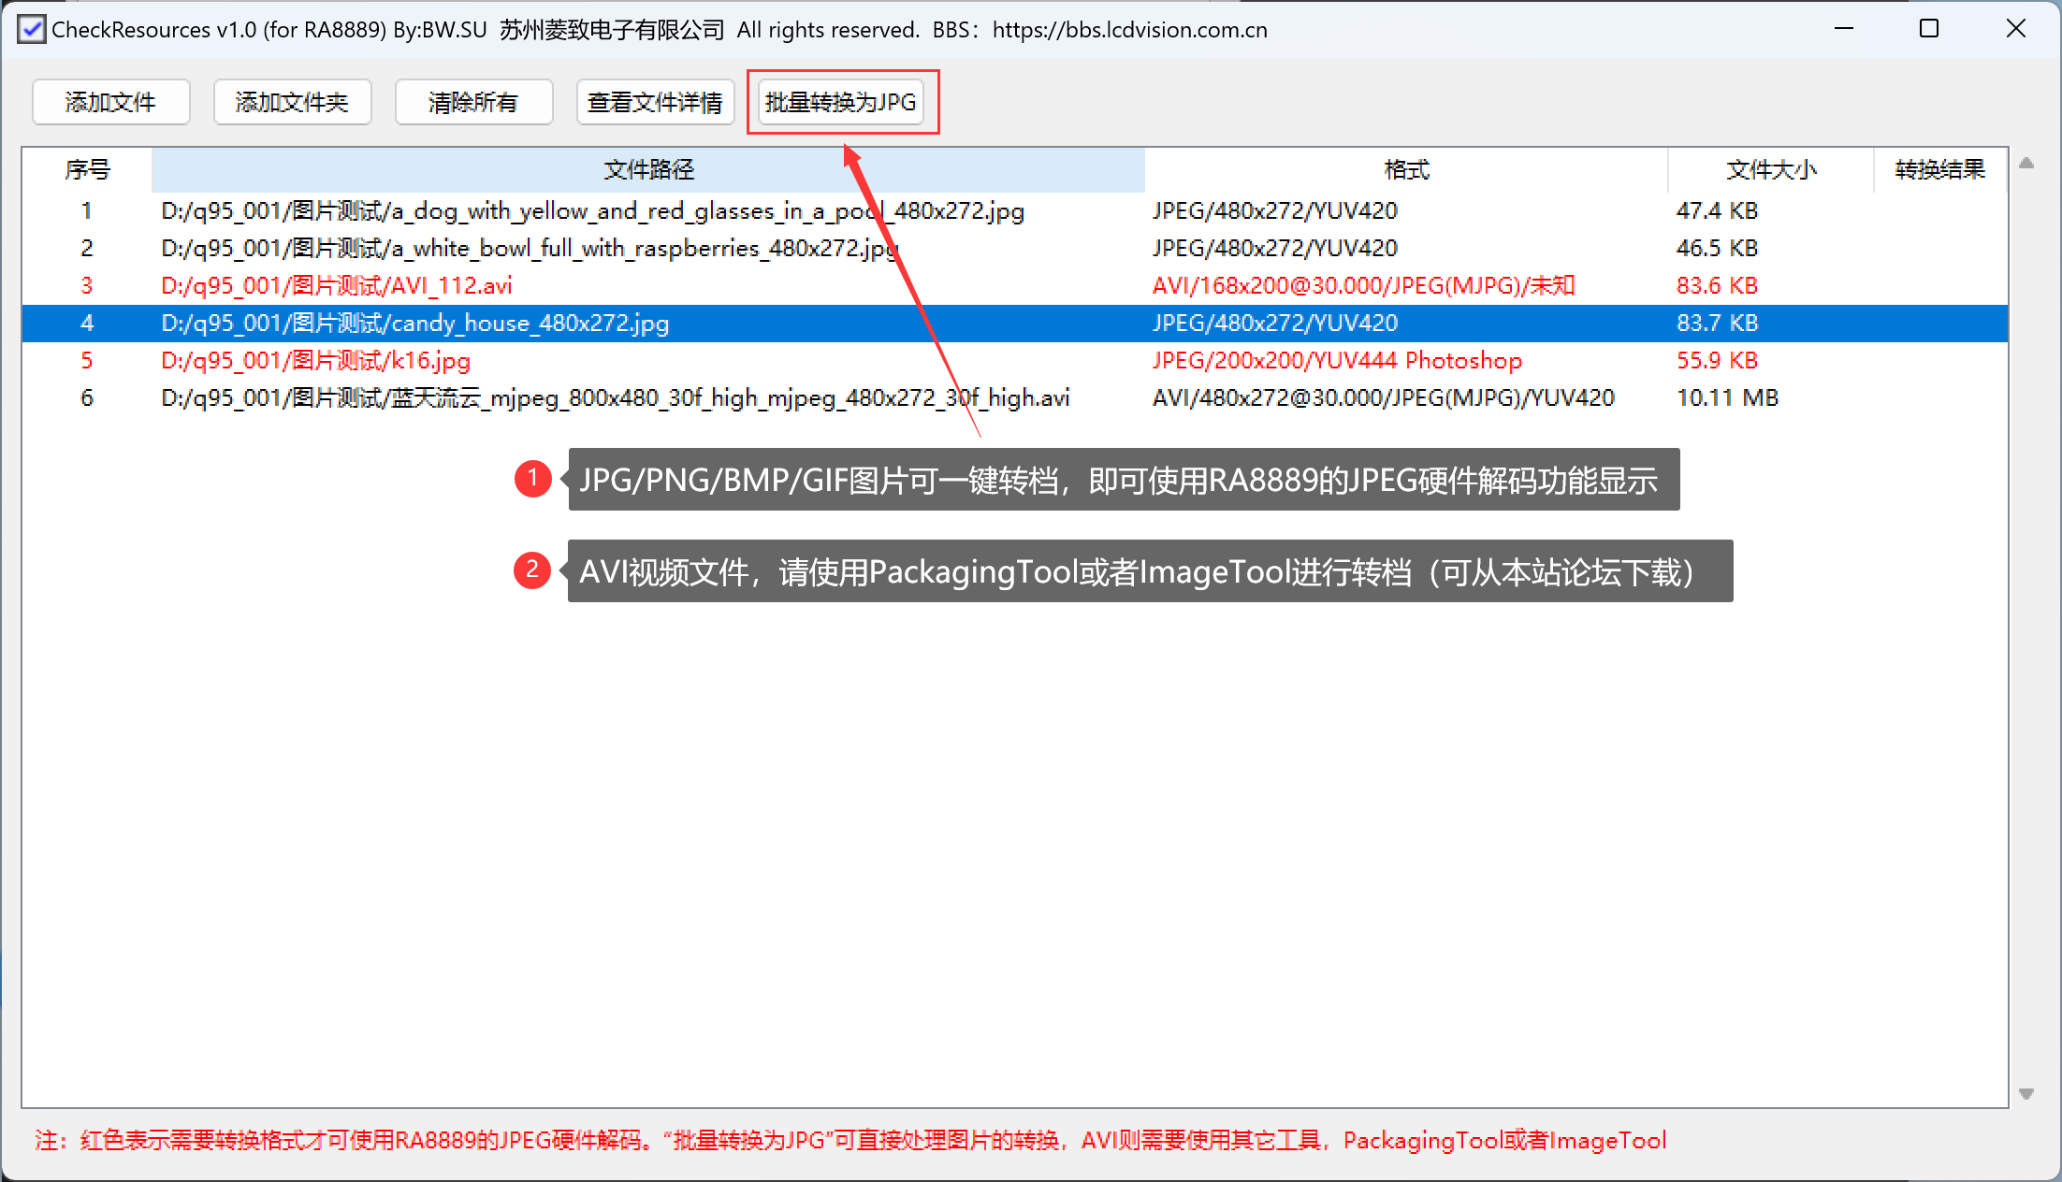The width and height of the screenshot is (2062, 1182).
Task: Sort by 序号 column header
Action: click(87, 169)
